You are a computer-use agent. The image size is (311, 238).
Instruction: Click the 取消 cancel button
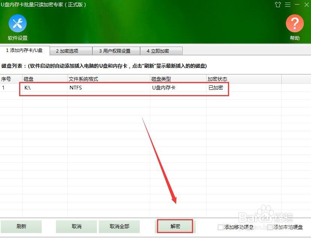pyautogui.click(x=76, y=226)
